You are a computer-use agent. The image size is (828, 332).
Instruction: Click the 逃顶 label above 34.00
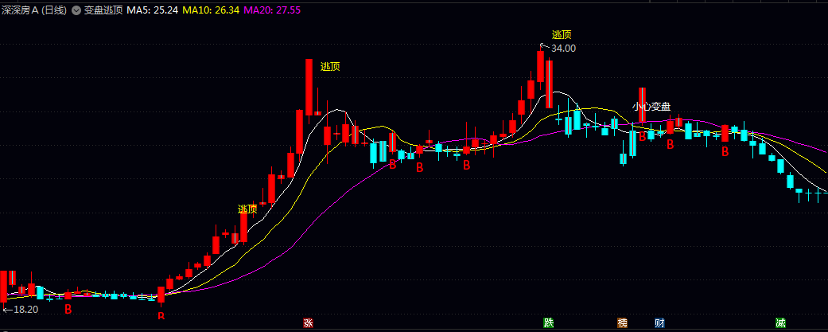562,35
